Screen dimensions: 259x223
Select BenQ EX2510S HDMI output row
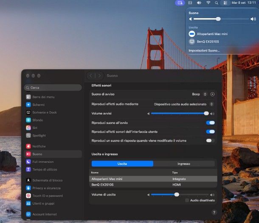point(153,184)
